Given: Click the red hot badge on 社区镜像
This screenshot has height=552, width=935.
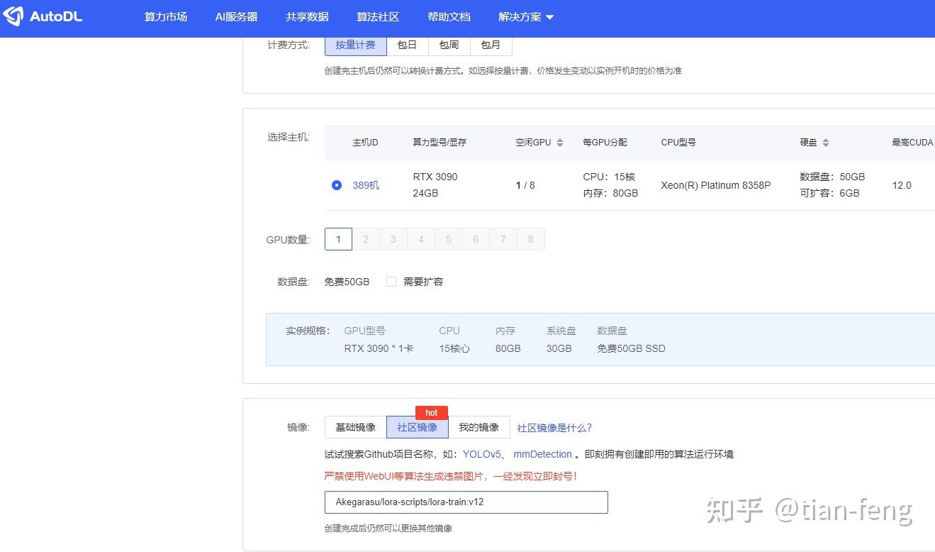Looking at the screenshot, I should point(431,412).
